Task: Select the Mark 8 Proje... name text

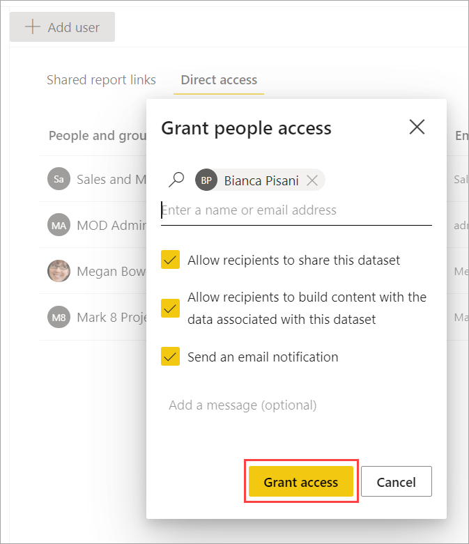Action: [112, 318]
